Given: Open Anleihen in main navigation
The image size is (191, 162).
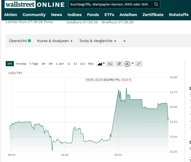Looking at the screenshot, I should click(x=128, y=15).
